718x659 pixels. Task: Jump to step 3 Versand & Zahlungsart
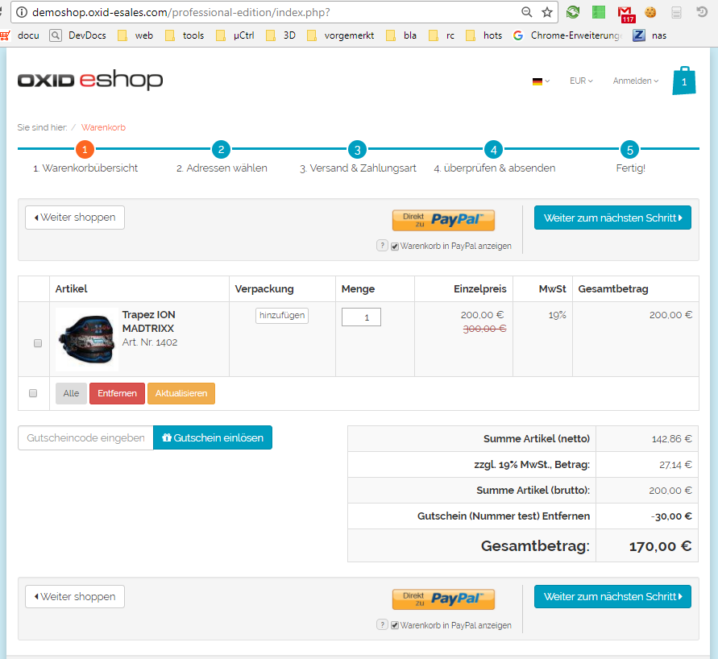click(x=358, y=150)
